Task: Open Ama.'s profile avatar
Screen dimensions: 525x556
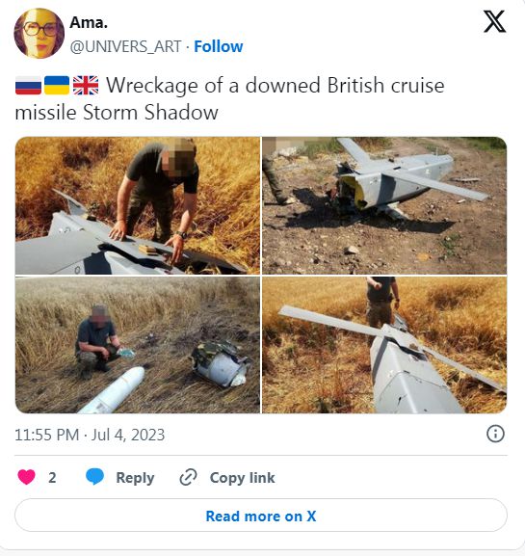Action: [39, 33]
